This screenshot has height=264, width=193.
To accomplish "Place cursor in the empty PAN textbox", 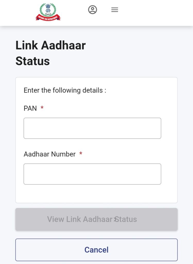I will pyautogui.click(x=92, y=128).
